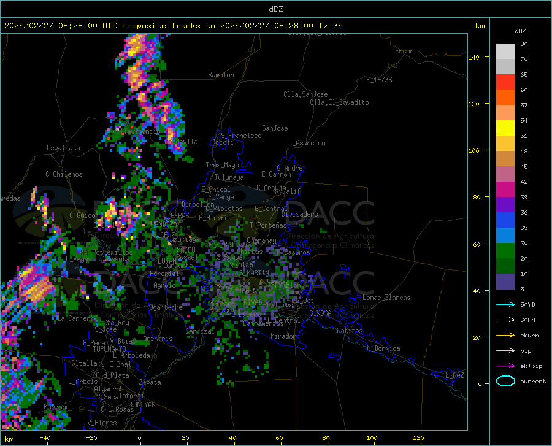The height and width of the screenshot is (446, 552).
Task: Select the bright yellow 51-54 dBZ swatch
Action: pos(505,128)
